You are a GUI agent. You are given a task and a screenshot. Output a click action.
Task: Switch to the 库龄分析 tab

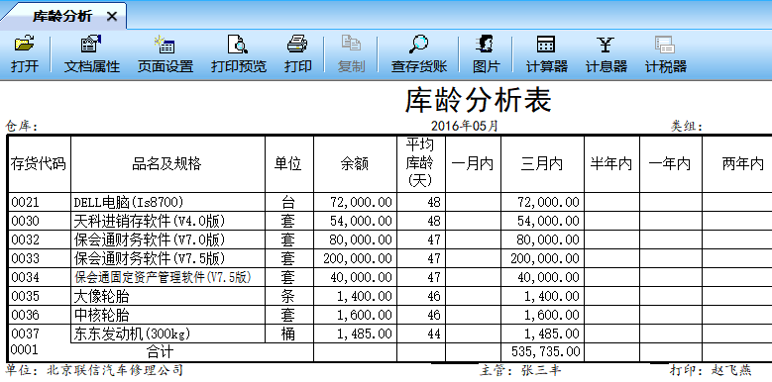coord(62,17)
